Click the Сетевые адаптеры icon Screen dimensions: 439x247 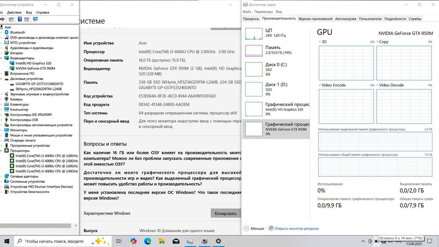(x=7, y=176)
